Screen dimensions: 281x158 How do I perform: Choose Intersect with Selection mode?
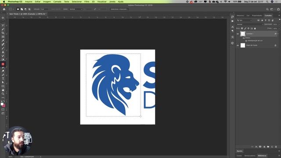pyautogui.click(x=29, y=9)
